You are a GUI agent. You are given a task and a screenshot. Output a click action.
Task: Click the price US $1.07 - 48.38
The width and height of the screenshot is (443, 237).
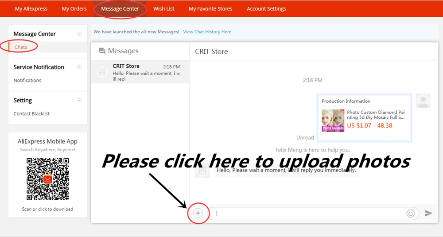[x=369, y=126]
